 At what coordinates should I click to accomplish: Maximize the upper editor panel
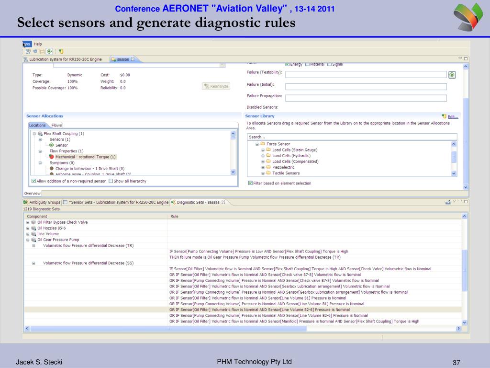(x=466, y=58)
